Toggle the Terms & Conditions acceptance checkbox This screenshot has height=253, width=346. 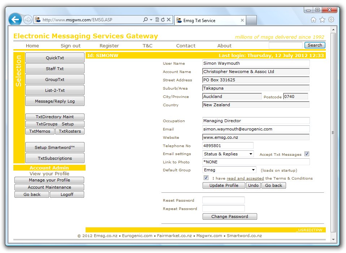click(x=206, y=177)
